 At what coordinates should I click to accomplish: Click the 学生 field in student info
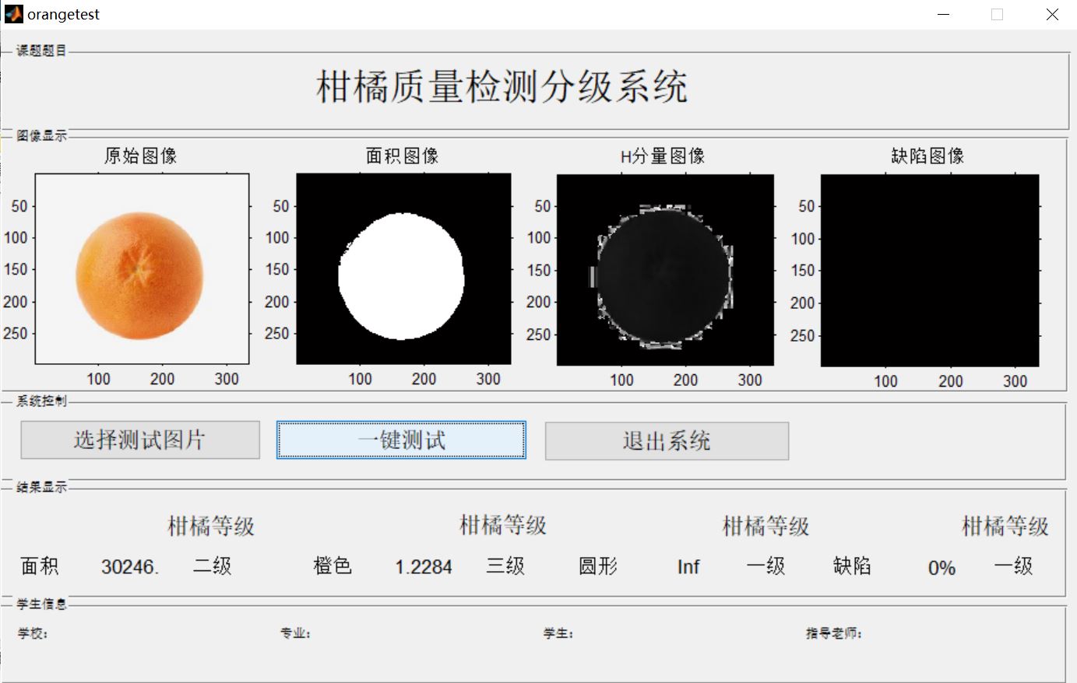[x=558, y=633]
